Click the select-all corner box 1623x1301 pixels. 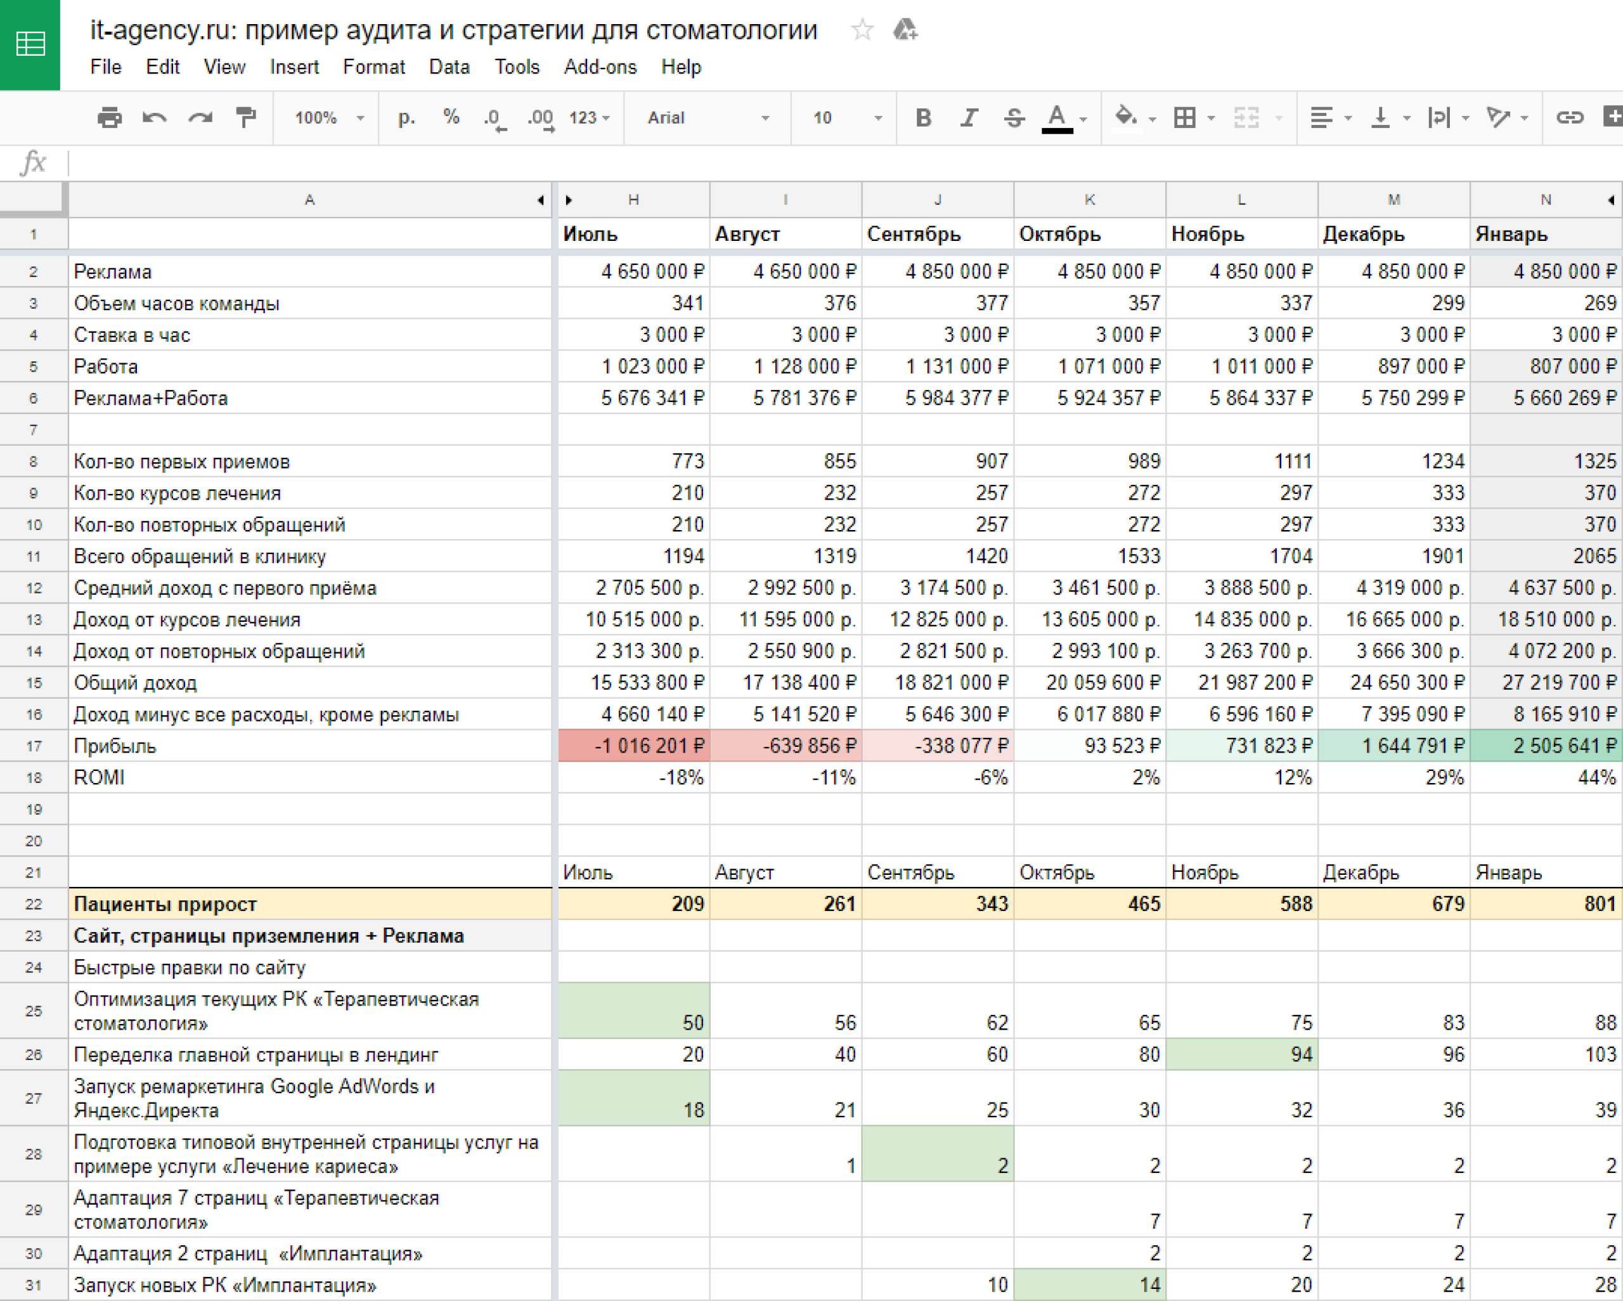coord(32,200)
